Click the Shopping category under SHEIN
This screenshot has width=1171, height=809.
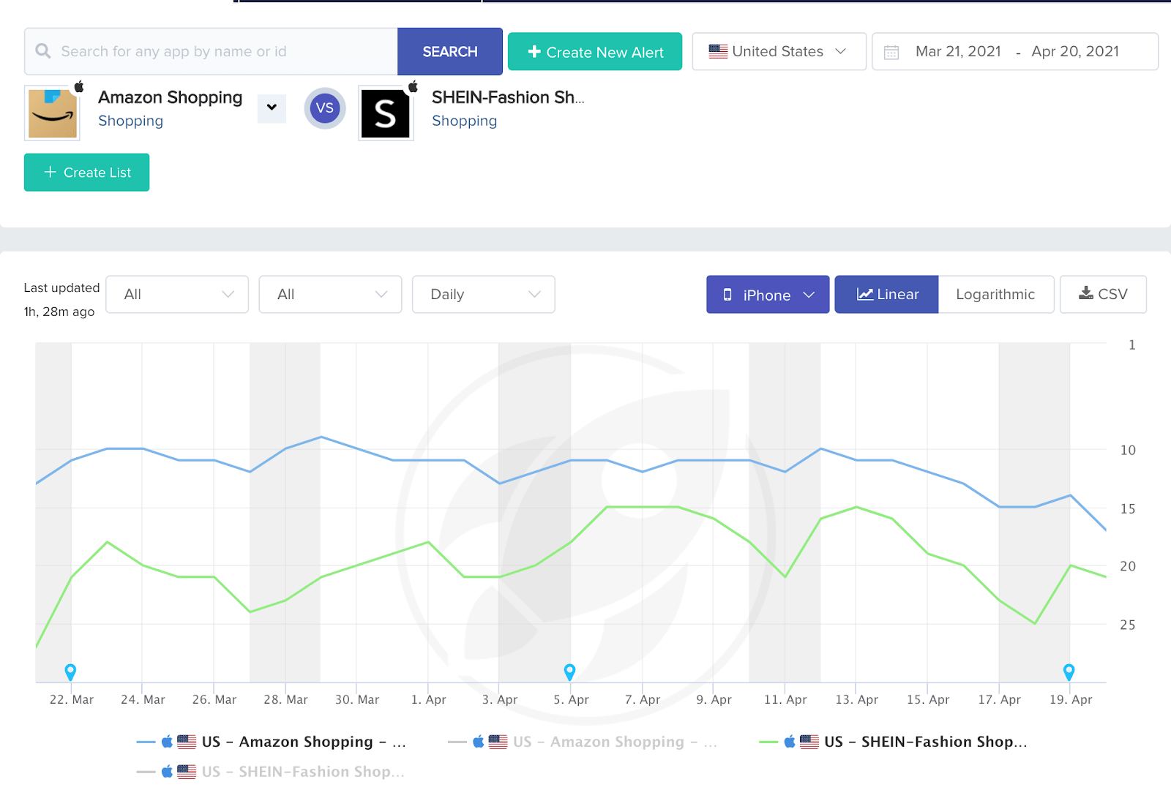pos(465,121)
